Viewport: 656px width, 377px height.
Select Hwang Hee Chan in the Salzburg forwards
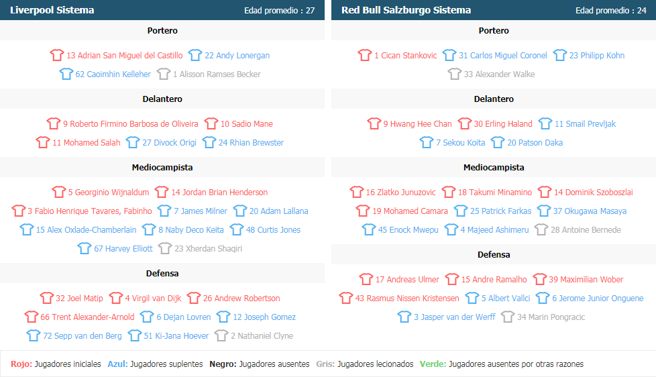point(417,124)
